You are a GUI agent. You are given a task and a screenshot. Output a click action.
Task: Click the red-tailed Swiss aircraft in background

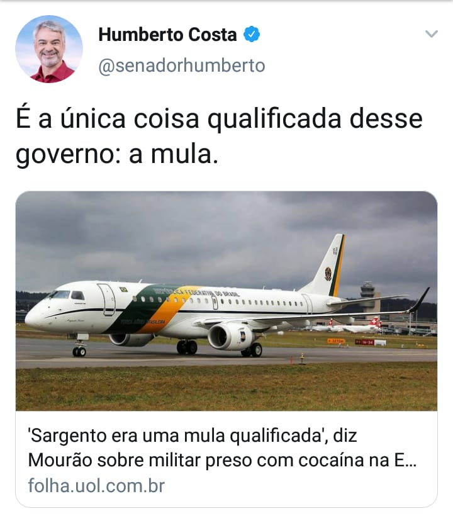click(371, 325)
